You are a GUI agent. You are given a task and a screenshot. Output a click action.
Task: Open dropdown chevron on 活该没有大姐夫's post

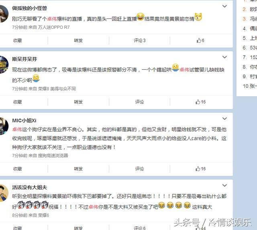pos(224,186)
